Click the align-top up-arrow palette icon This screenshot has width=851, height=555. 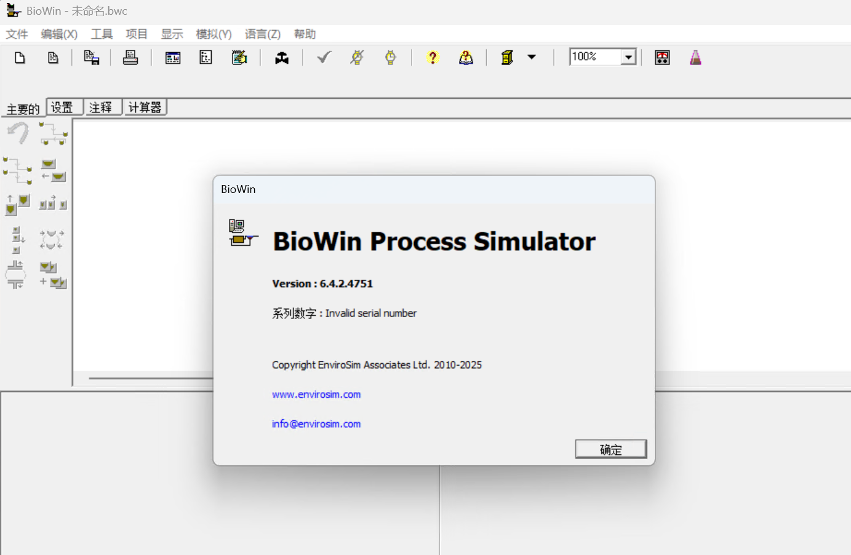pos(17,204)
